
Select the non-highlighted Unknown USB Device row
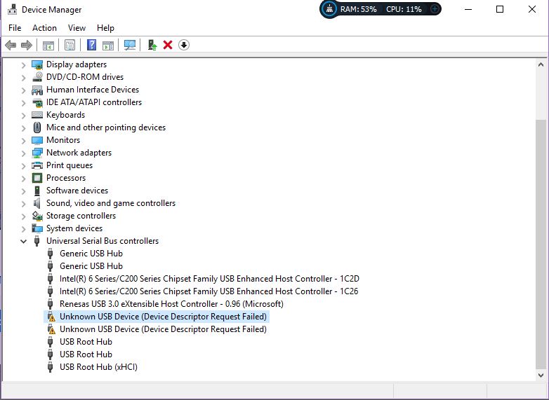point(163,329)
